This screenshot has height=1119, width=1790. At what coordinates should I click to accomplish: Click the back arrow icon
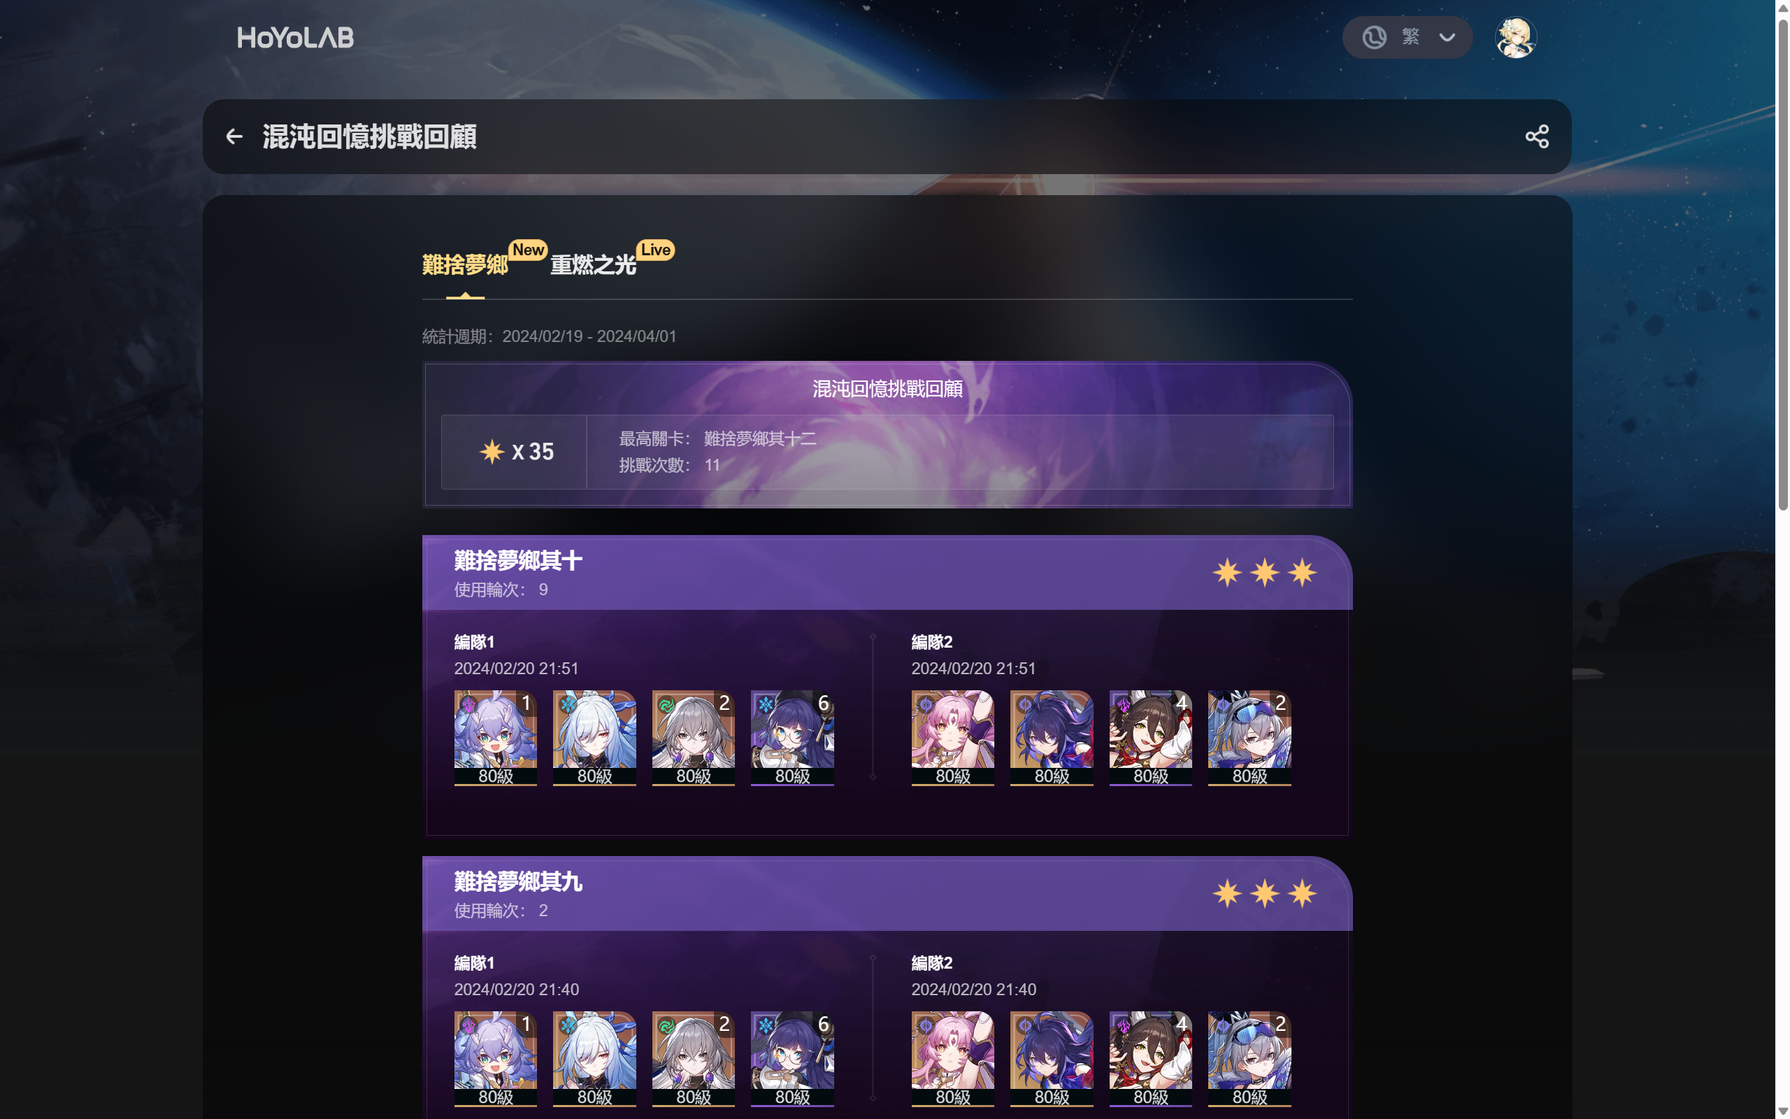point(234,137)
